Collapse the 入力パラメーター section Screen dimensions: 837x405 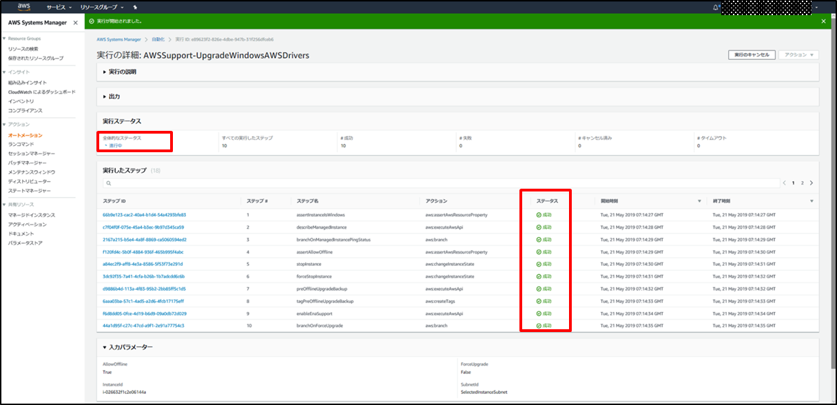tap(105, 347)
